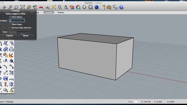Toggle the Gumball option
187x105 pixels.
pyautogui.click(x=49, y=12)
